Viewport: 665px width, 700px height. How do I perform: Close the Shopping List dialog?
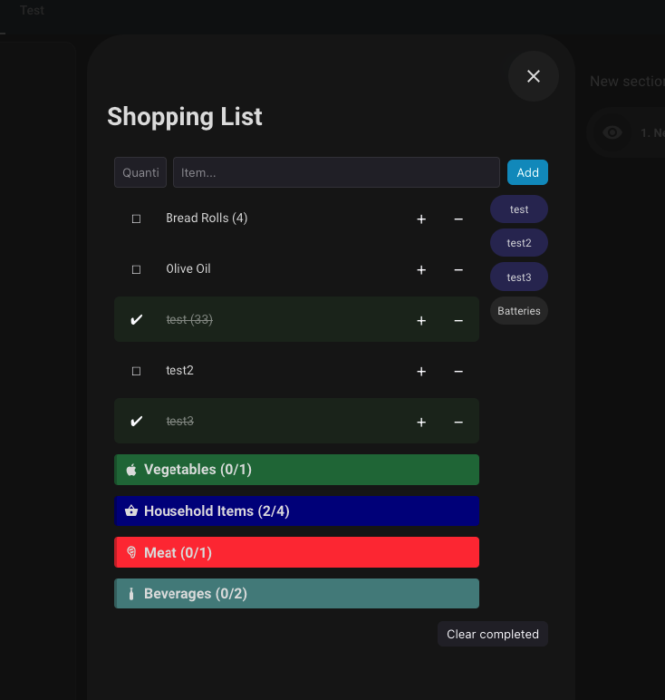(x=534, y=76)
